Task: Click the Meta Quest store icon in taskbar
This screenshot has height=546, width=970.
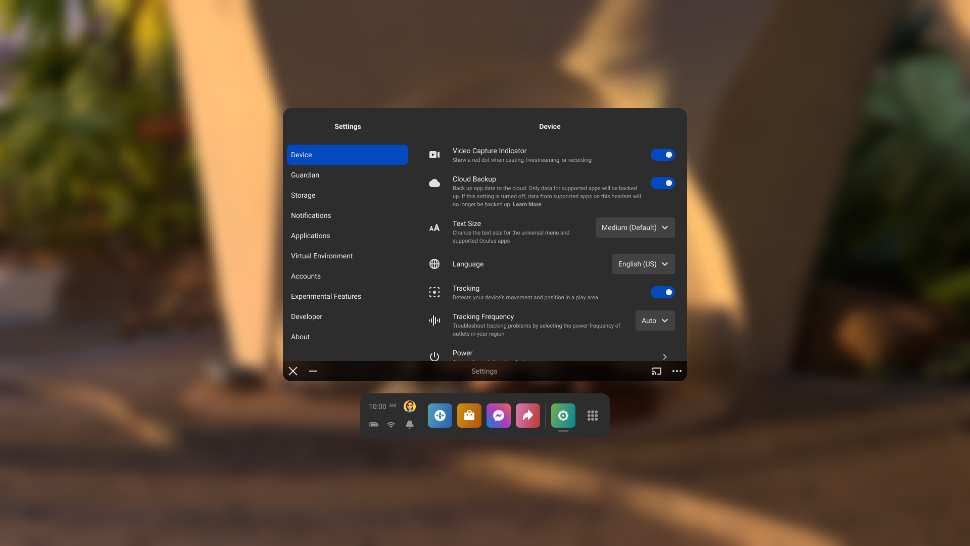Action: (470, 416)
